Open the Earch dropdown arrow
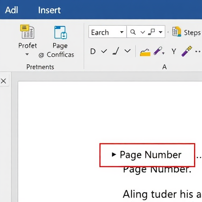 122,32
